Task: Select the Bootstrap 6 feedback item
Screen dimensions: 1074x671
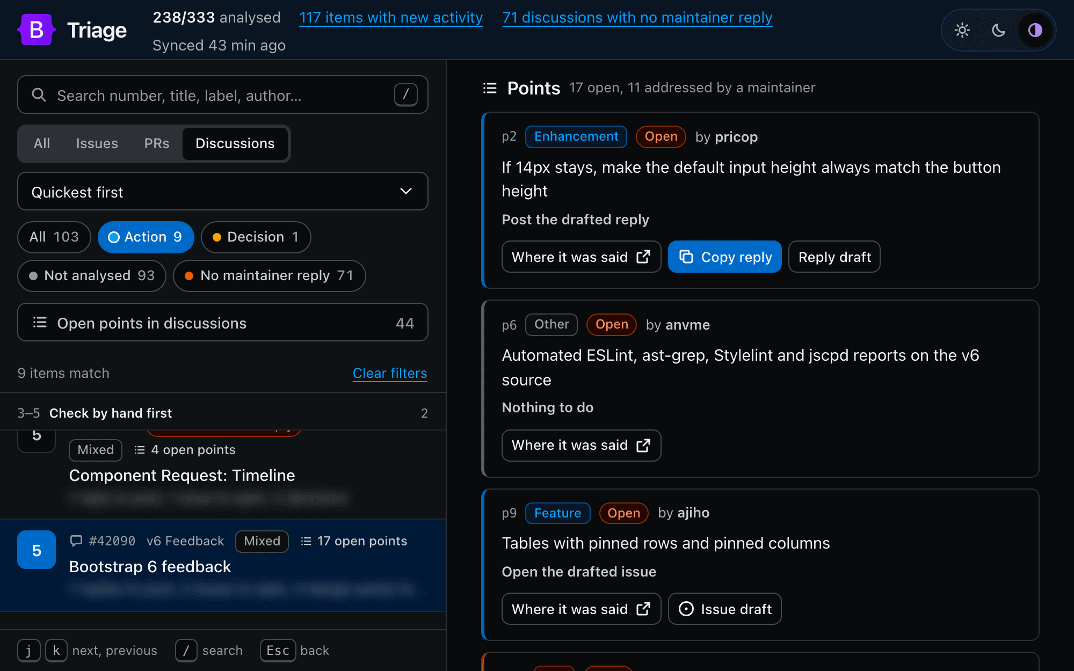Action: click(x=223, y=565)
